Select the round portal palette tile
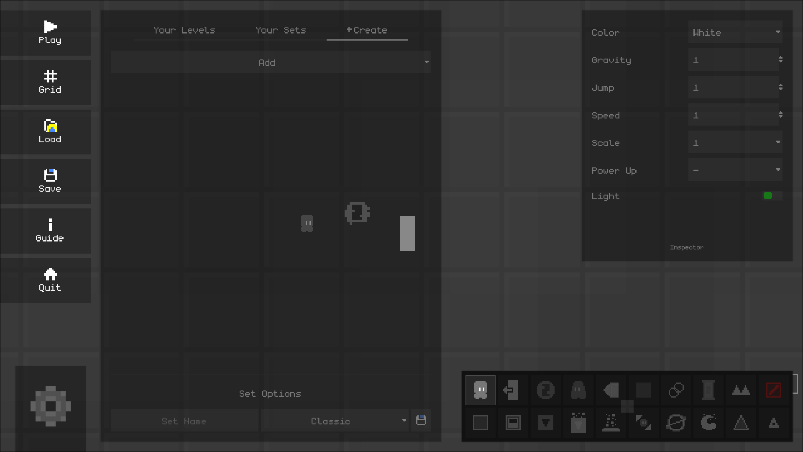803x452 pixels. pyautogui.click(x=546, y=390)
